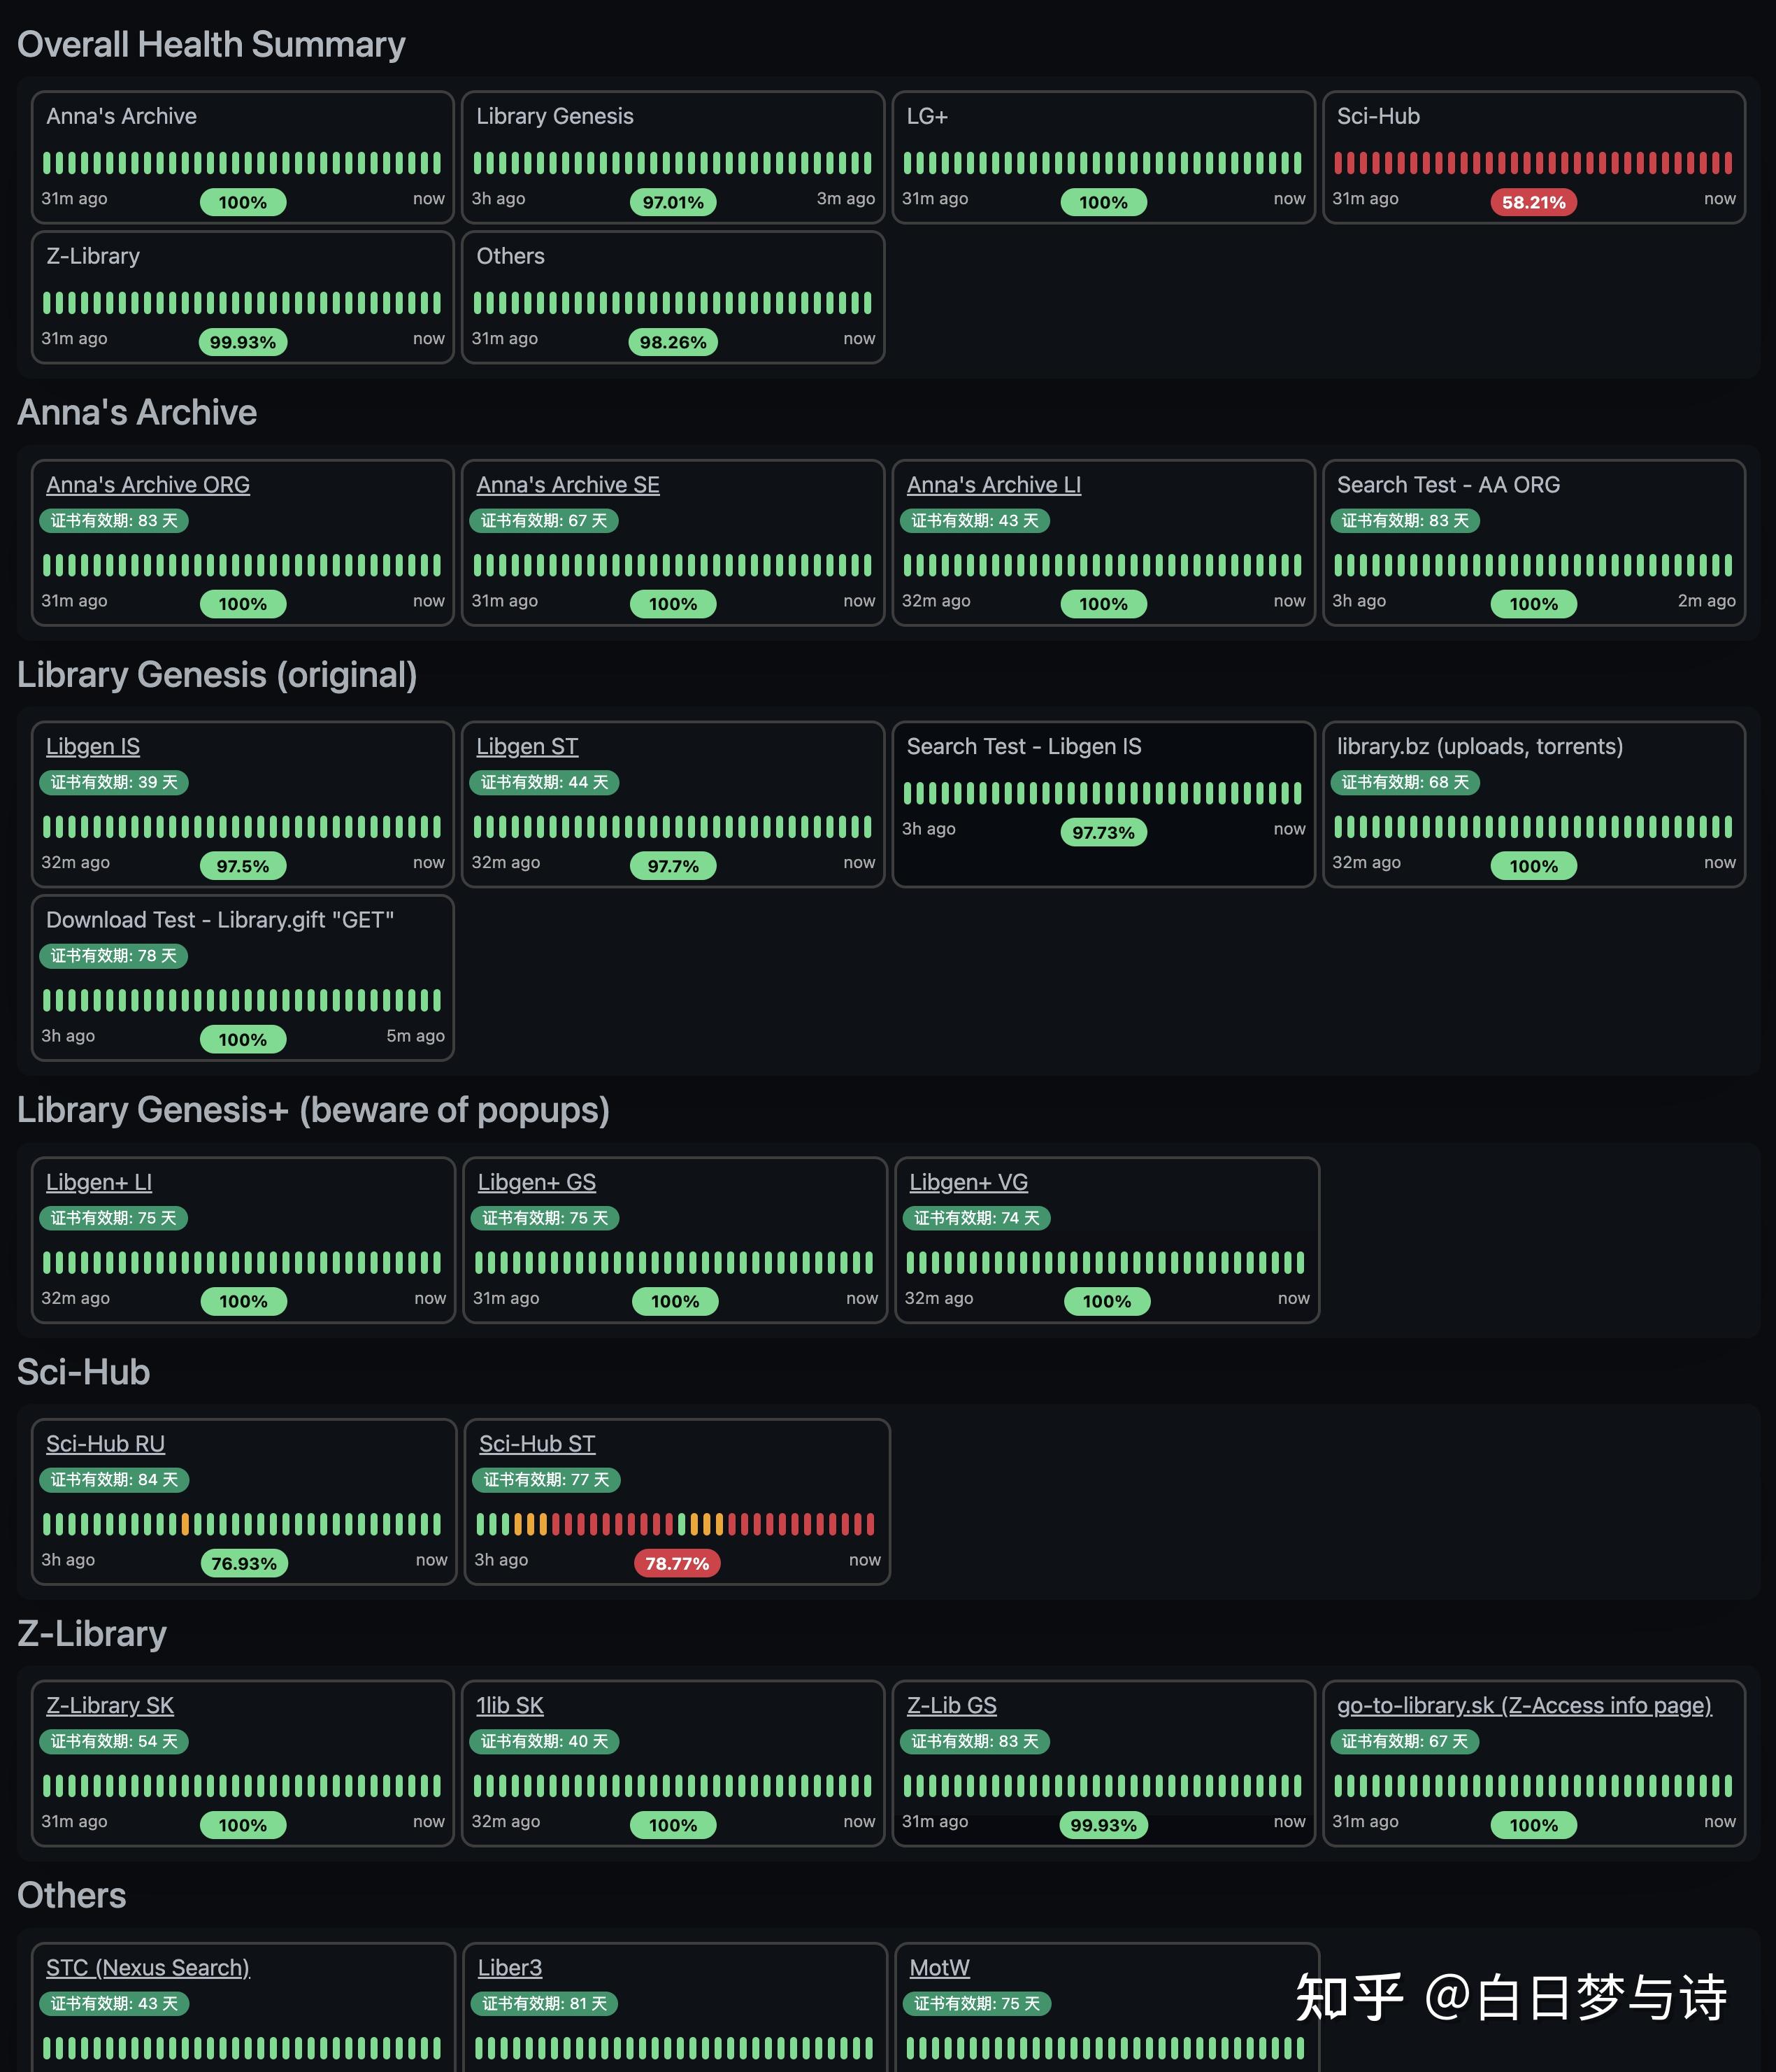This screenshot has height=2072, width=1776.
Task: Click Download Test - Library.gift "GET" title
Action: 220,920
